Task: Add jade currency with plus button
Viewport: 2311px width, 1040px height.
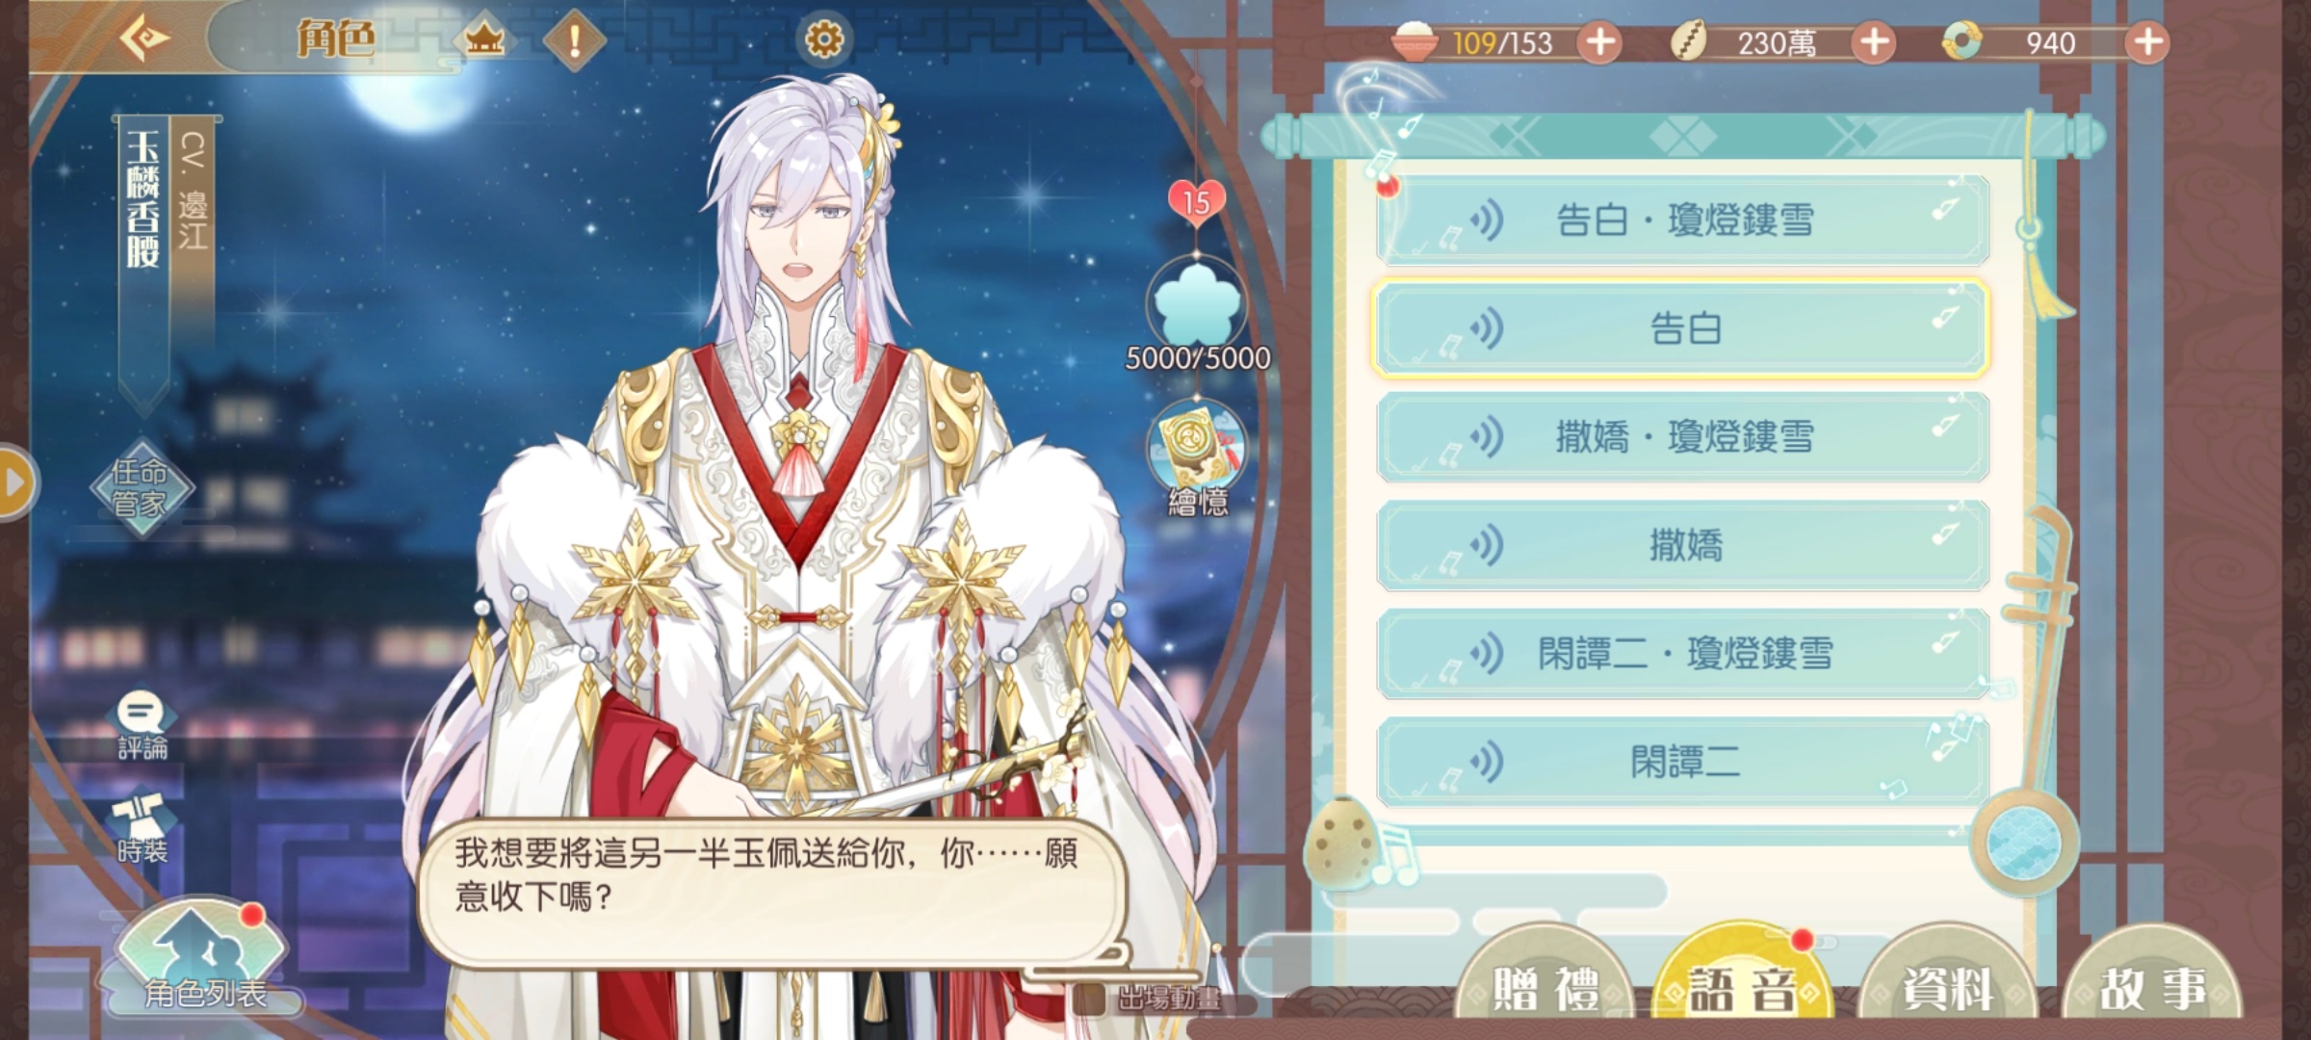Action: coord(2147,42)
